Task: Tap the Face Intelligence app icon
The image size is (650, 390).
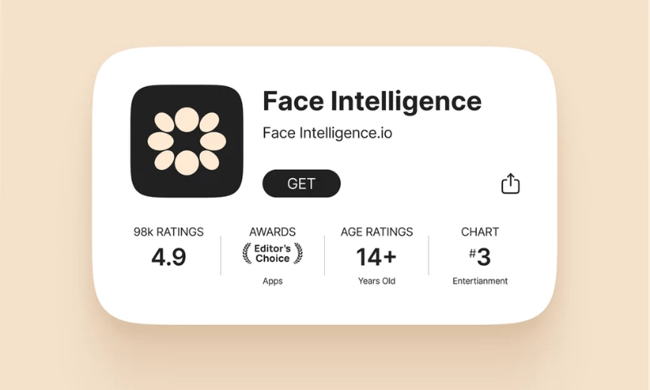Action: point(186,141)
